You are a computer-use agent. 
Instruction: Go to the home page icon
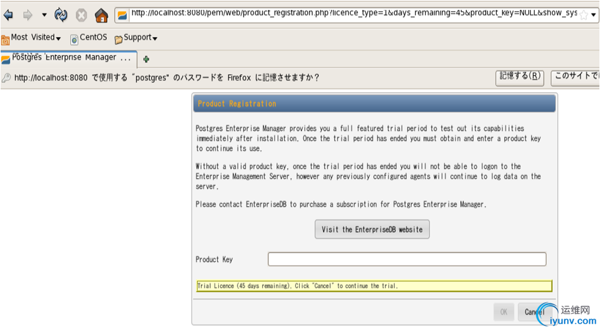coord(101,16)
